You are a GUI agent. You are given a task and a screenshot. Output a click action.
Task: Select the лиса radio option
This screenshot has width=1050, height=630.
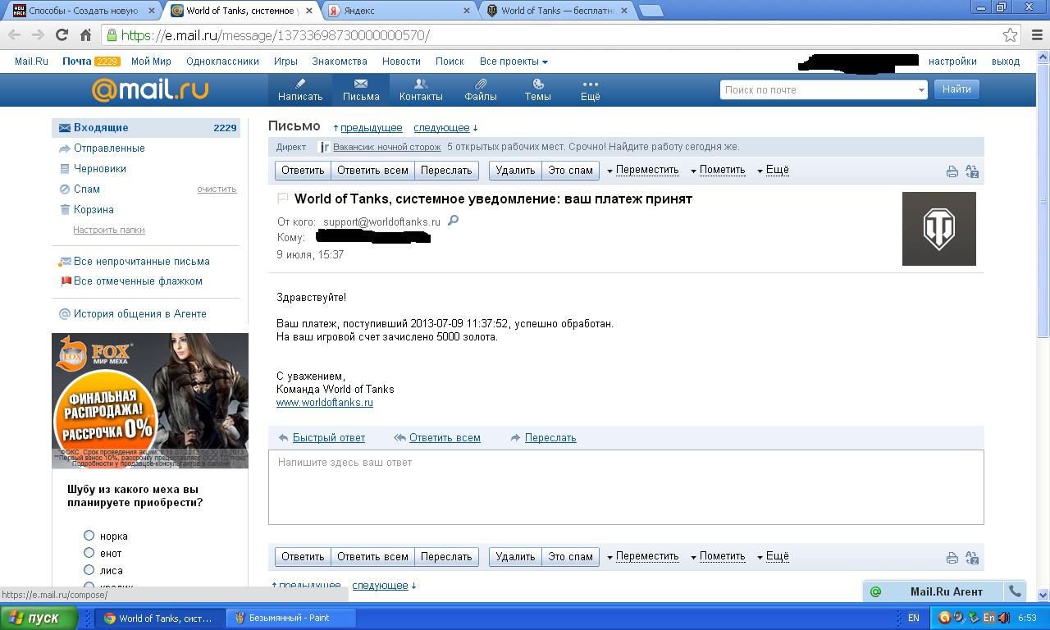pos(89,570)
